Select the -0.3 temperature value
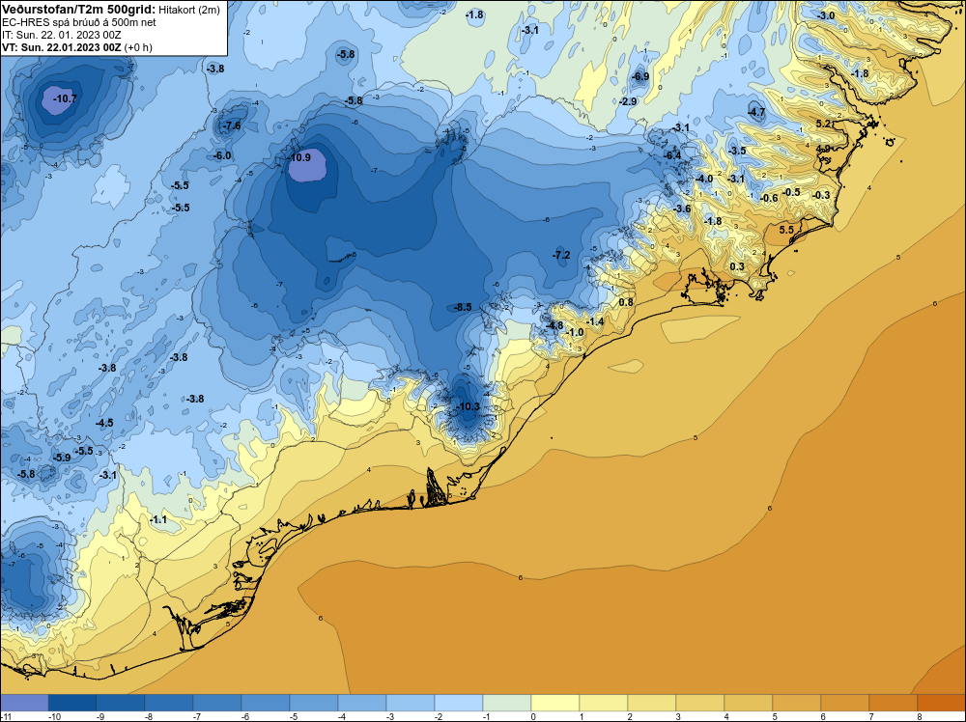The image size is (966, 722). tap(821, 195)
